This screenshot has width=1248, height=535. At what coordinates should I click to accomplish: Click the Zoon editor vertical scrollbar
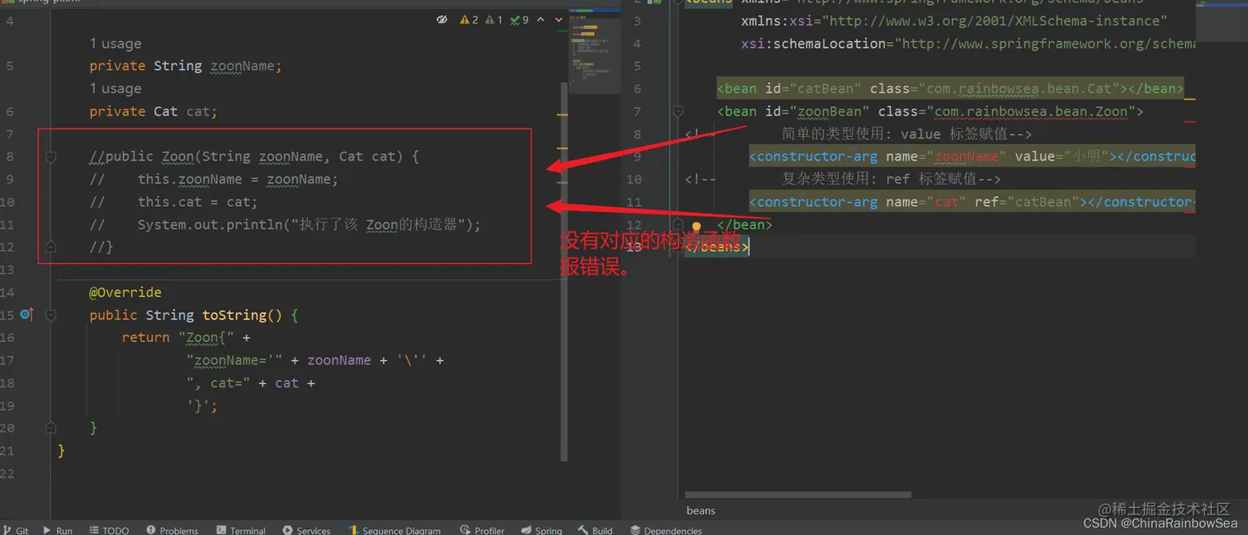click(x=565, y=272)
